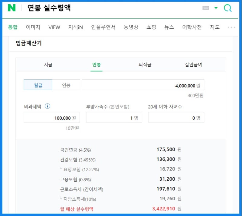Open the 지식iN section
Screen dimensions: 242x216
76,27
